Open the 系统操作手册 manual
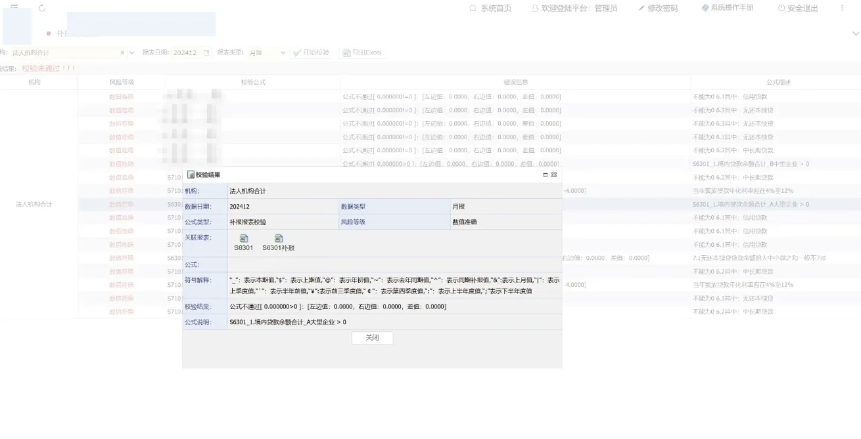 pyautogui.click(x=727, y=8)
